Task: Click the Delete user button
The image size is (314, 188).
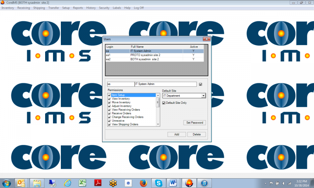Action: [x=197, y=134]
